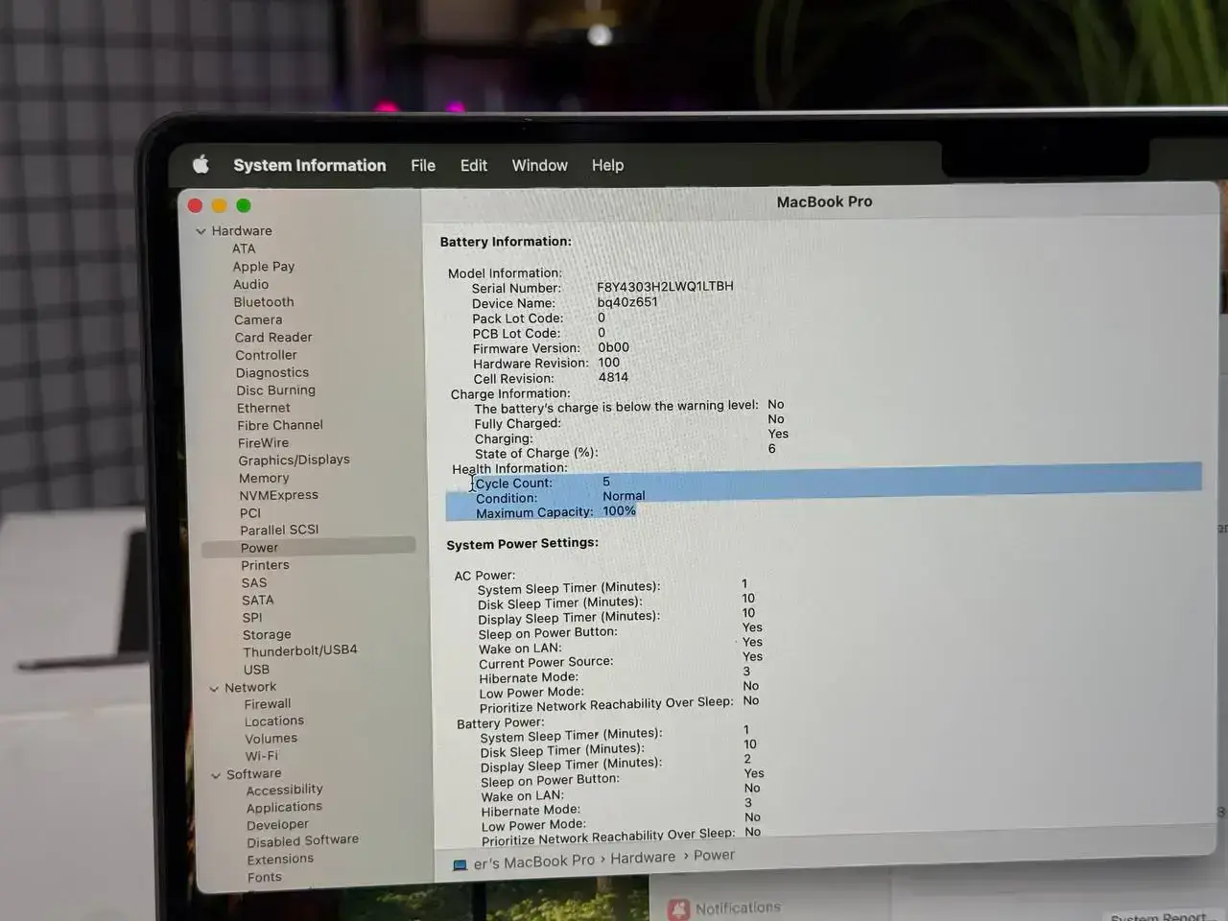Click the State of Charge (%) label
Screen dimensions: 1228x921
(x=535, y=453)
